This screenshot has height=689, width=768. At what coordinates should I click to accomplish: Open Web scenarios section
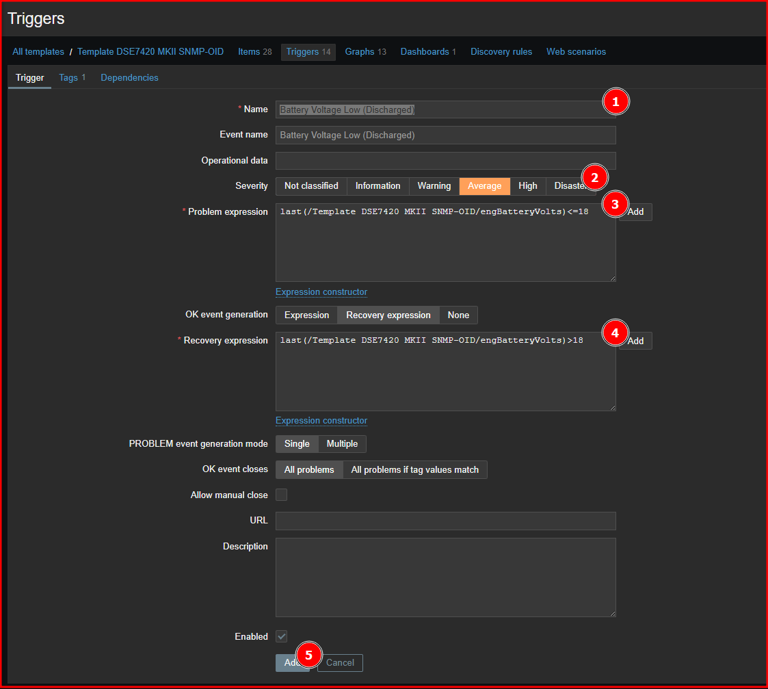(576, 51)
